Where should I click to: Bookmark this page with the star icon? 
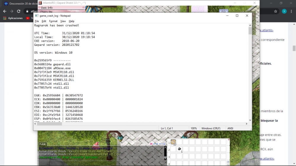pos(276,11)
